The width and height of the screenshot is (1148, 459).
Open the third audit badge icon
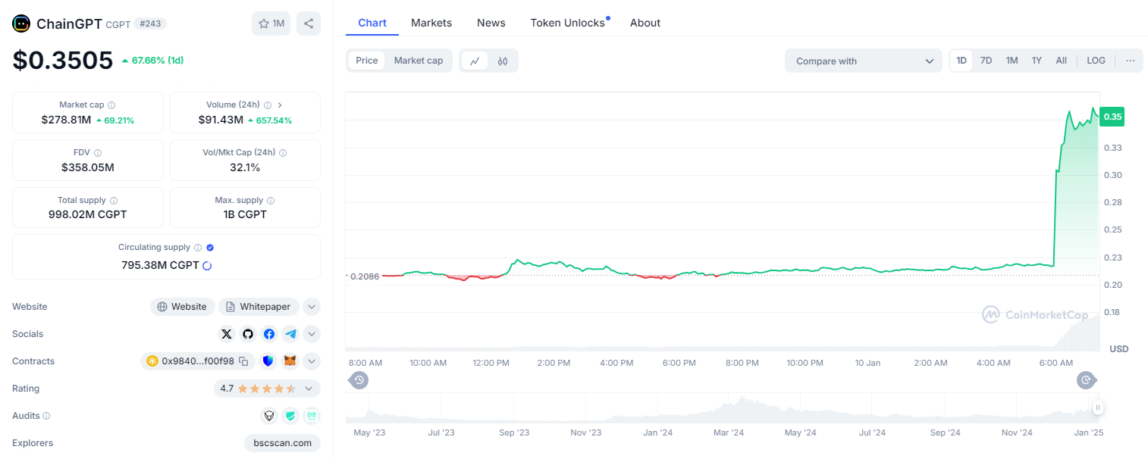click(312, 416)
